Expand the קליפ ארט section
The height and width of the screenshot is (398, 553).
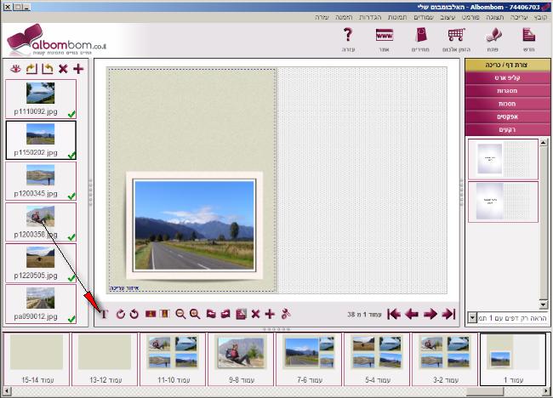point(507,77)
